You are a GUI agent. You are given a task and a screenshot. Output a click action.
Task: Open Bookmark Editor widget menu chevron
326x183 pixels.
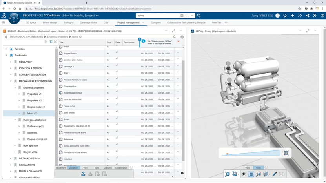[x=181, y=31]
